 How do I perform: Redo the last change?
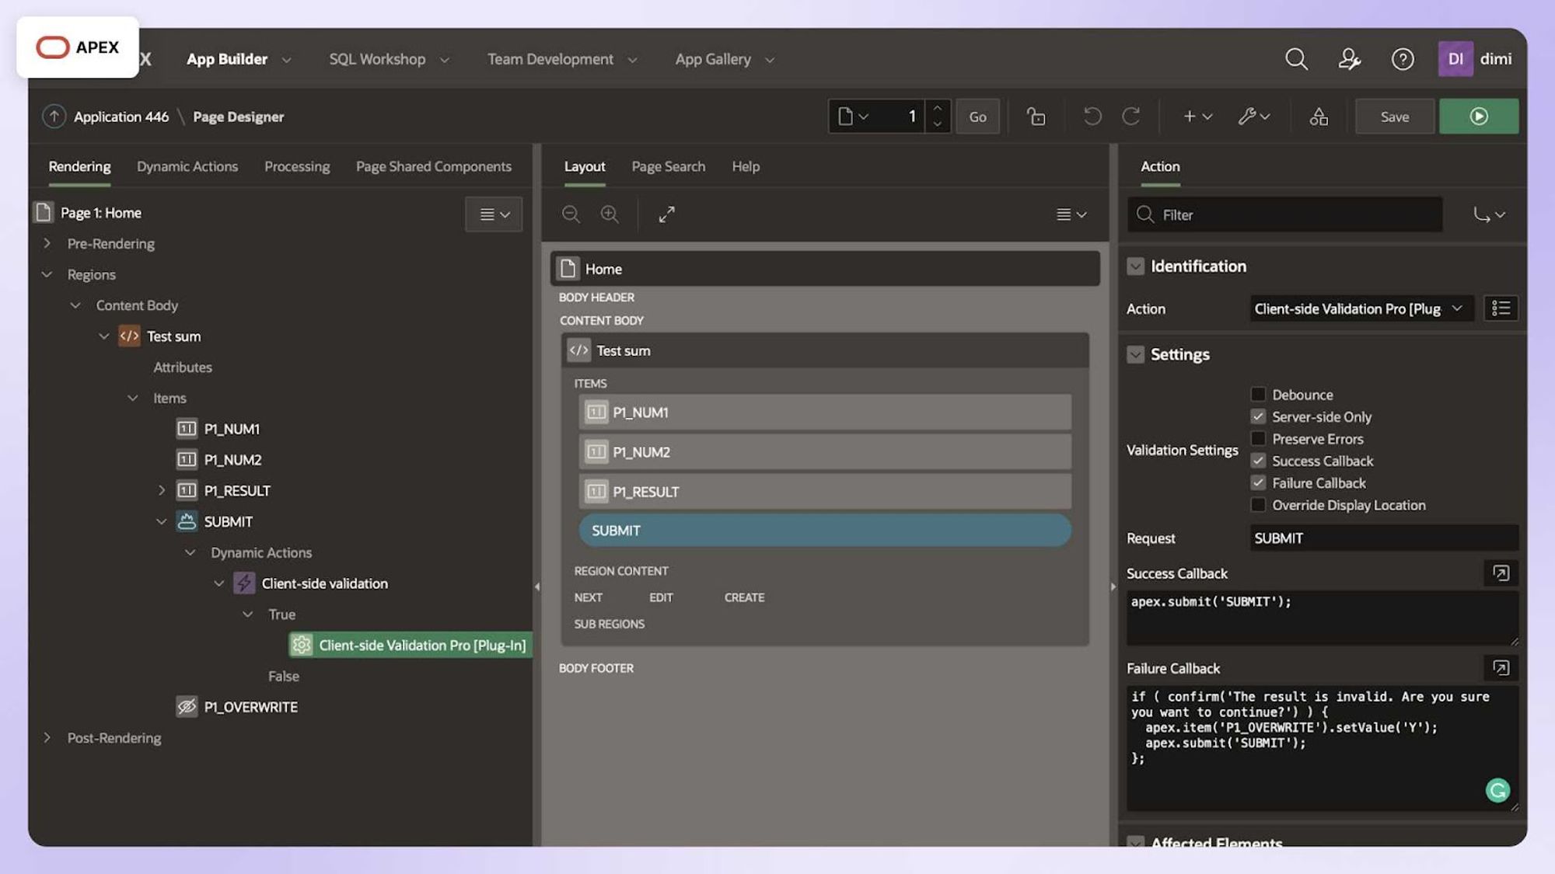click(1132, 116)
